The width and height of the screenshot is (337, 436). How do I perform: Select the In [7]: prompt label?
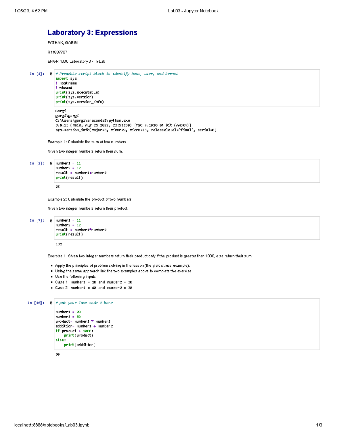coord(37,220)
